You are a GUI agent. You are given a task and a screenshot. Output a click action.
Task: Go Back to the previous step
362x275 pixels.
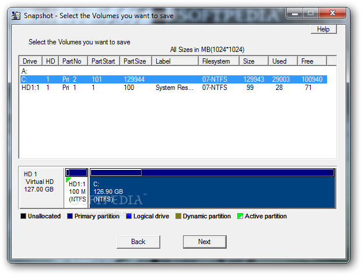point(138,242)
